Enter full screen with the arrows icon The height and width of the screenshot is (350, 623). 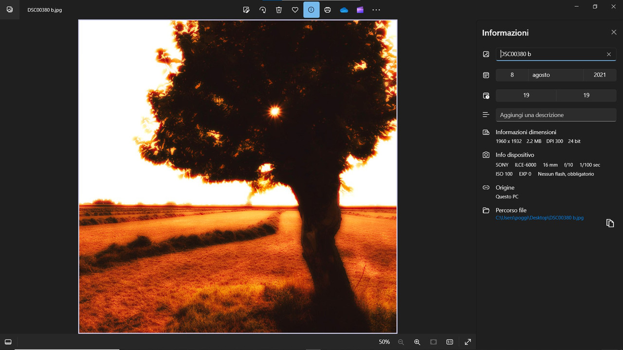point(468,342)
